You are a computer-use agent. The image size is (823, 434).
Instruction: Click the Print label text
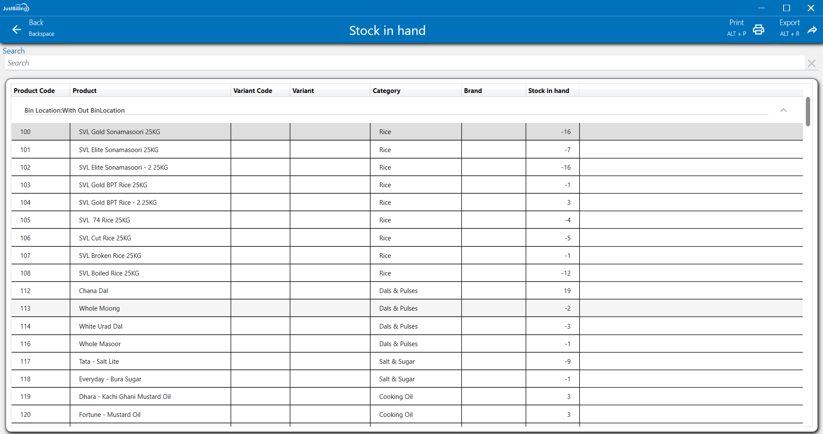tap(736, 23)
